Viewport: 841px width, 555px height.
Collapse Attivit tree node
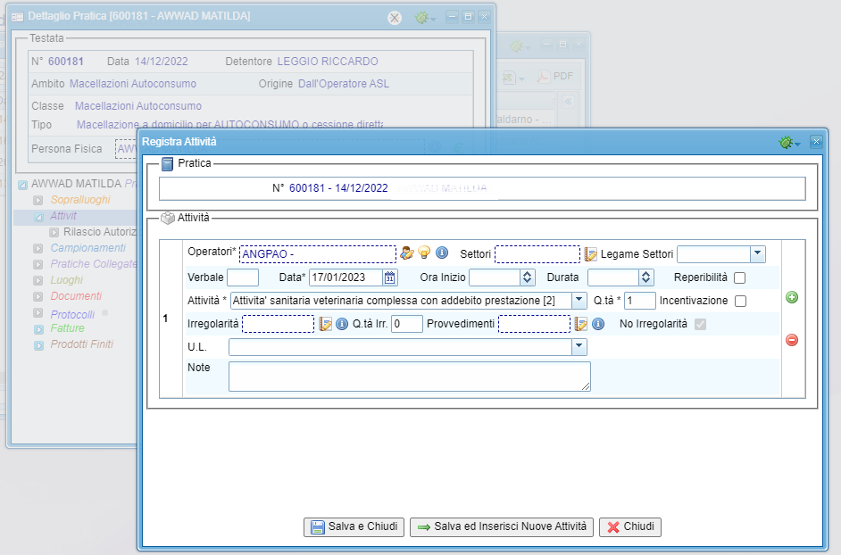click(x=38, y=217)
